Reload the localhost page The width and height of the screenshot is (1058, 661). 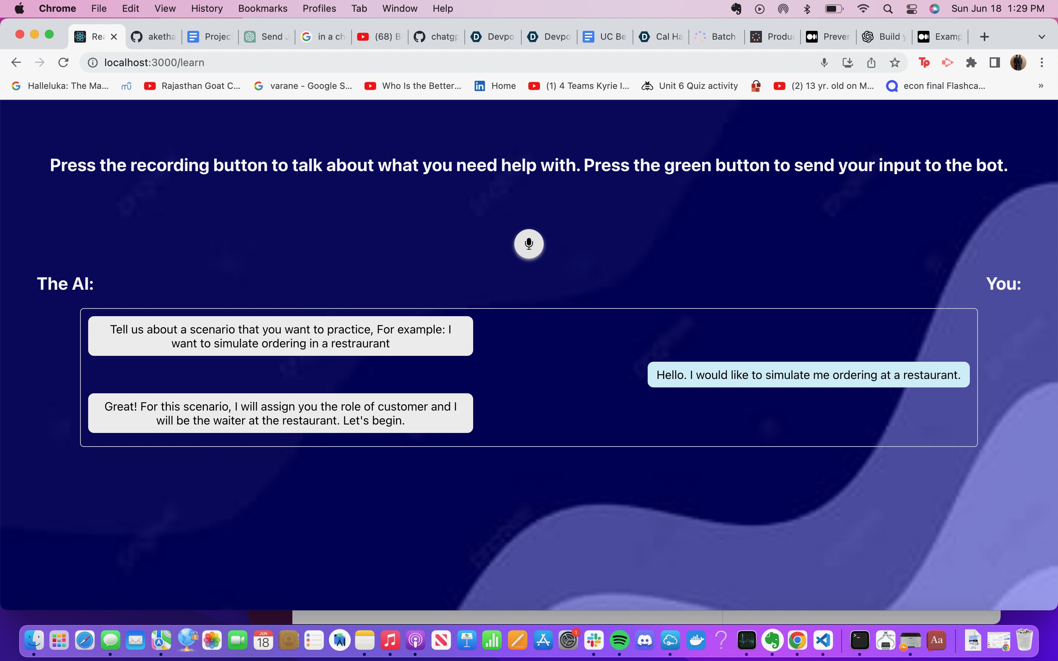tap(64, 62)
